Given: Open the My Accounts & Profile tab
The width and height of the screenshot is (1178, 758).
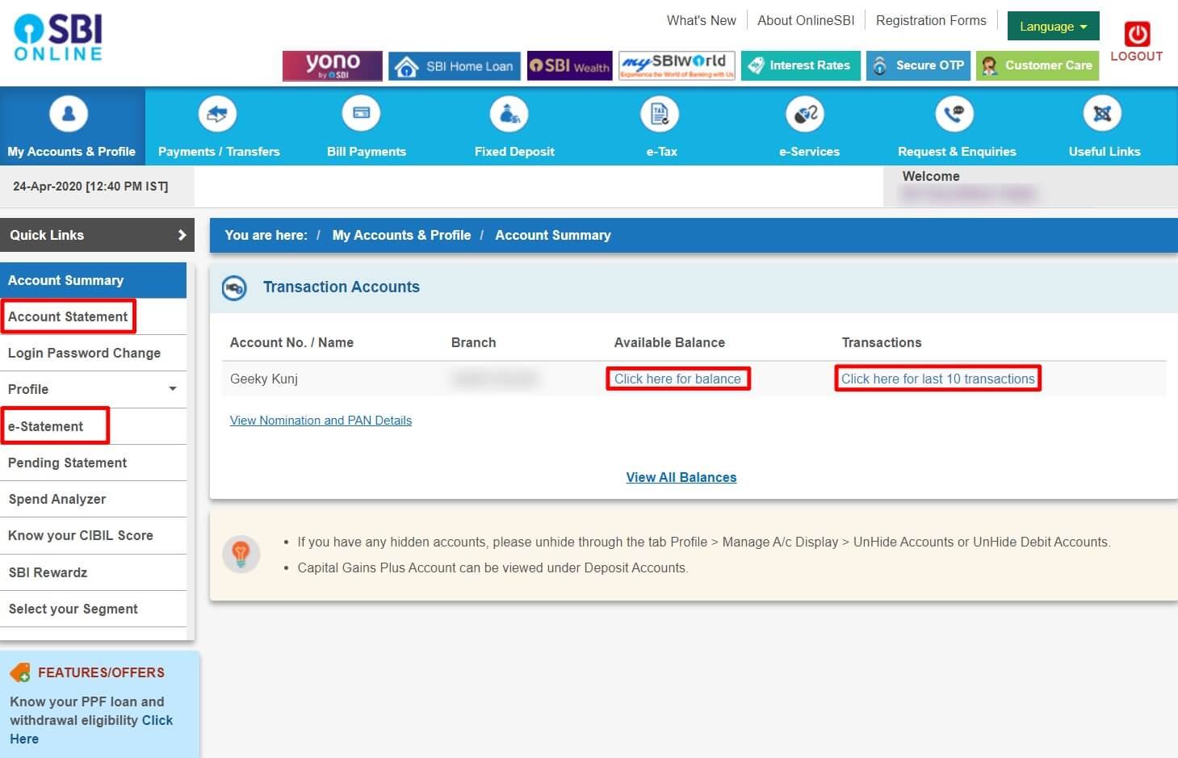Looking at the screenshot, I should point(72,127).
